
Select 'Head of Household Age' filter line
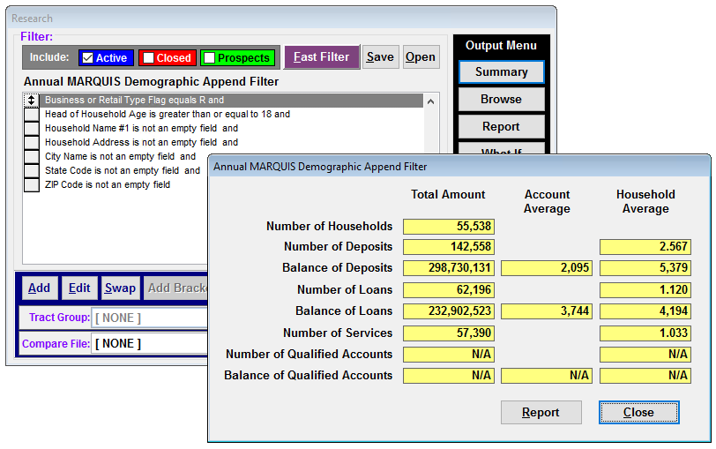point(168,114)
